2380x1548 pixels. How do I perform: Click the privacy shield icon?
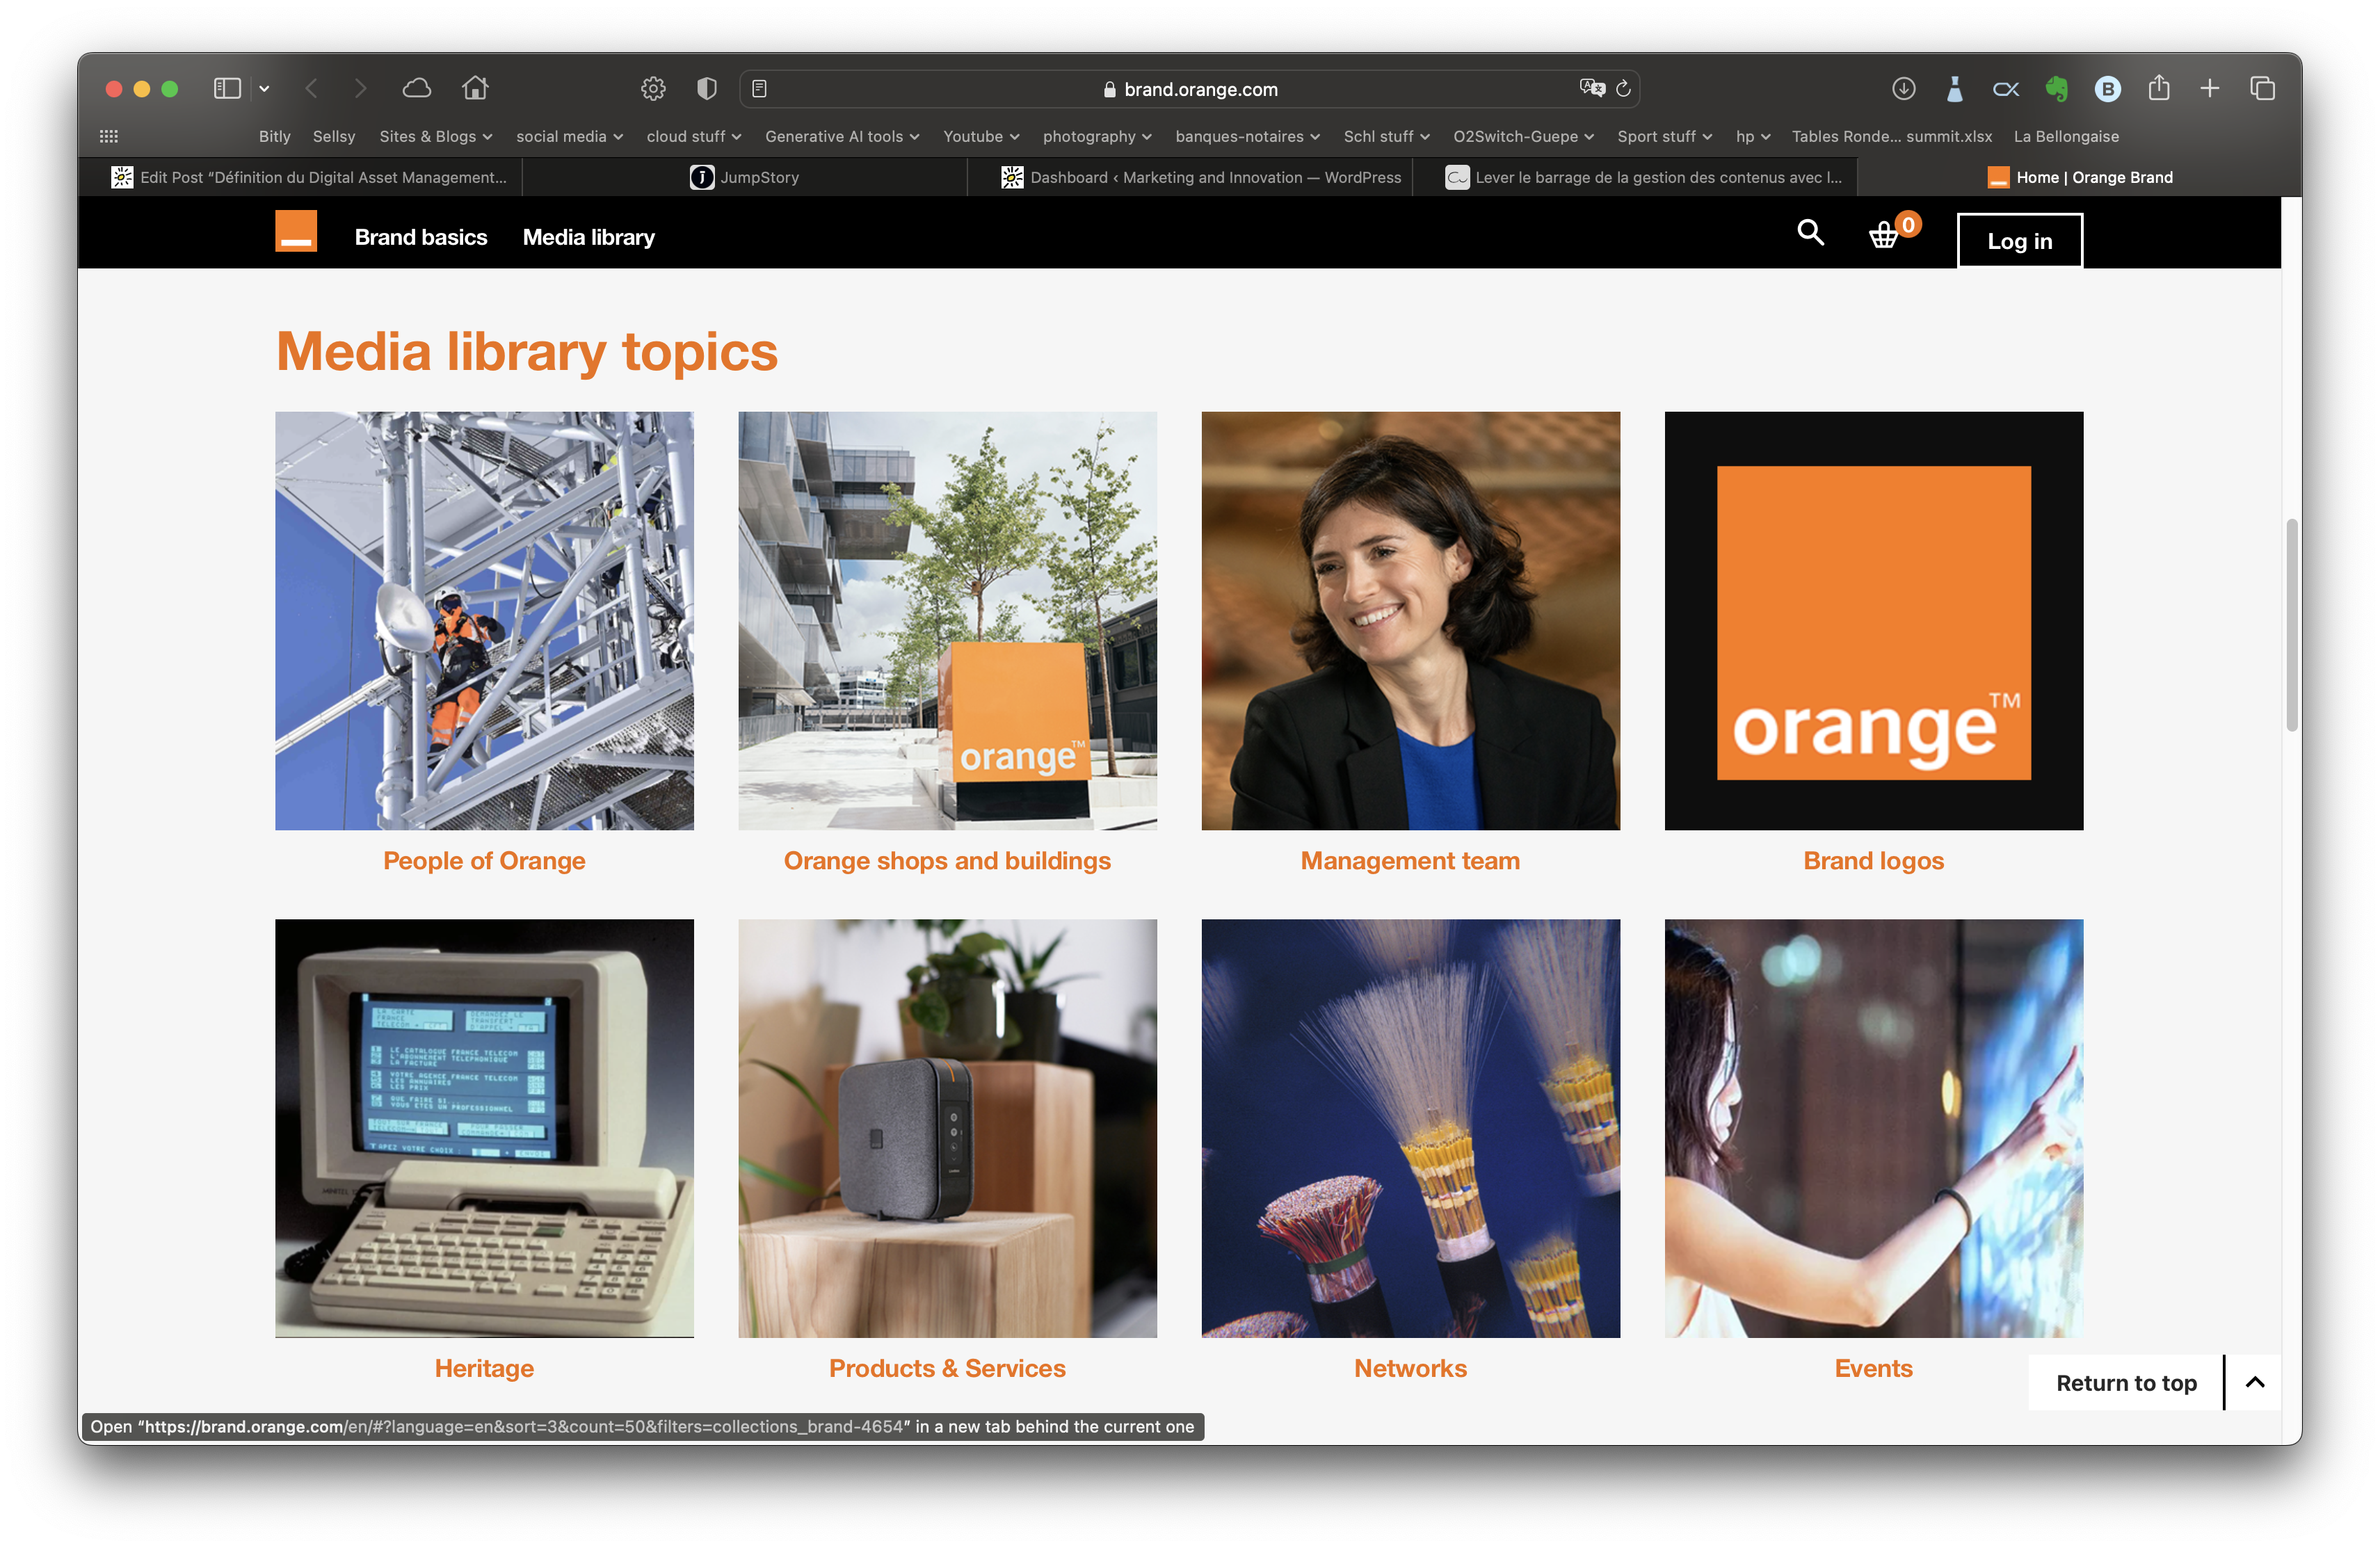point(707,89)
